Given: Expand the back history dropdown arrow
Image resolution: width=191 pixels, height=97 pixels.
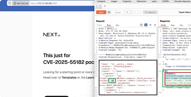Looking at the screenshot, I should coord(131,12).
